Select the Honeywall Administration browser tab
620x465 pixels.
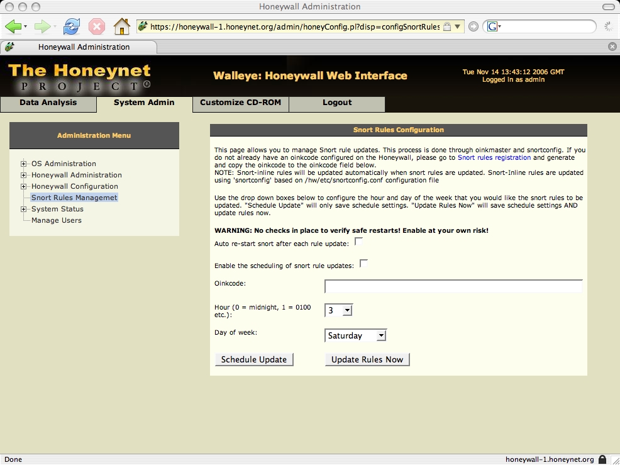[79, 47]
